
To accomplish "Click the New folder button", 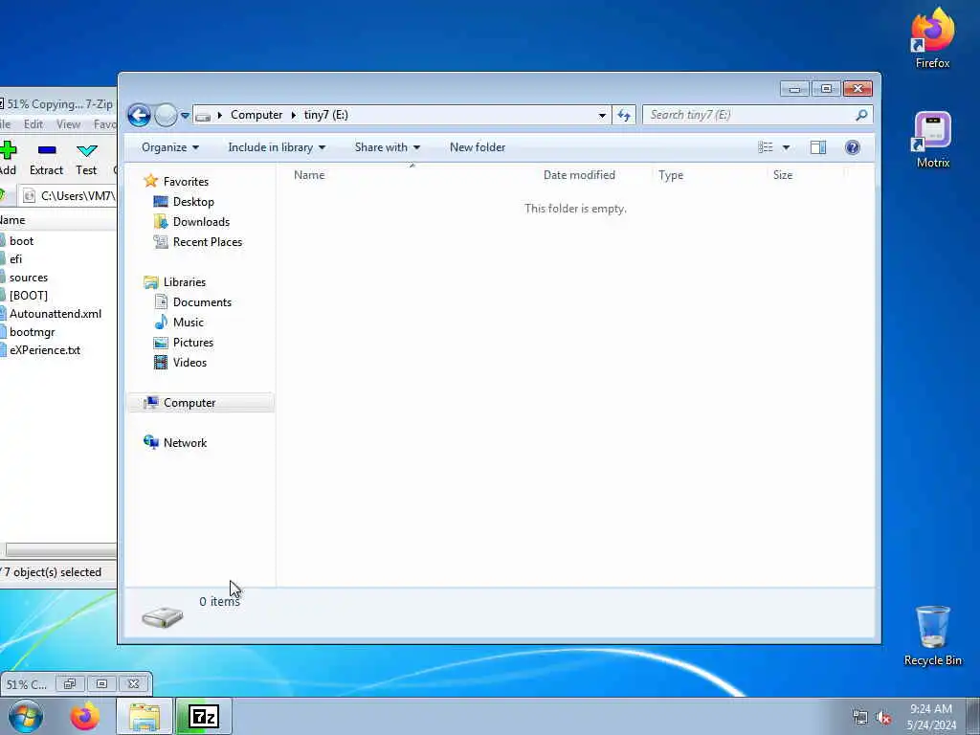I will 478,147.
